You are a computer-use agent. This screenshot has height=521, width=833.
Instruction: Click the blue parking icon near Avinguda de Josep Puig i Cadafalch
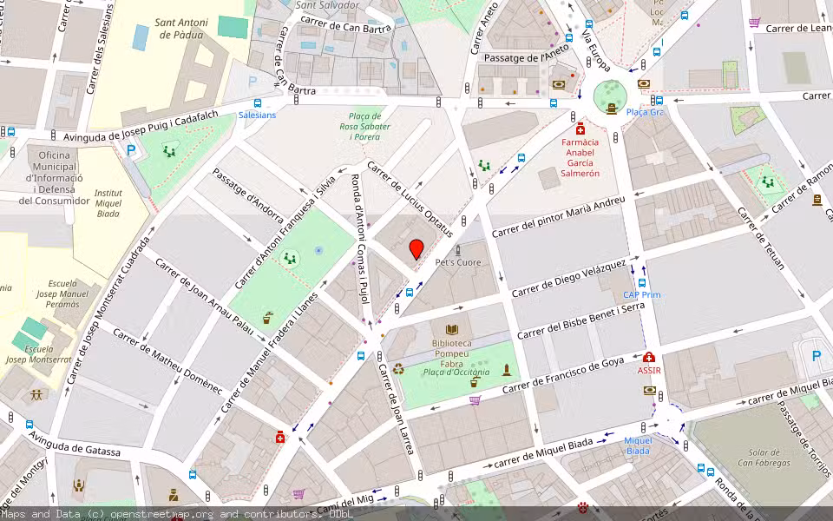coord(131,149)
